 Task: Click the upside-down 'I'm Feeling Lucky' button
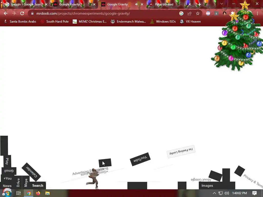pyautogui.click(x=181, y=152)
